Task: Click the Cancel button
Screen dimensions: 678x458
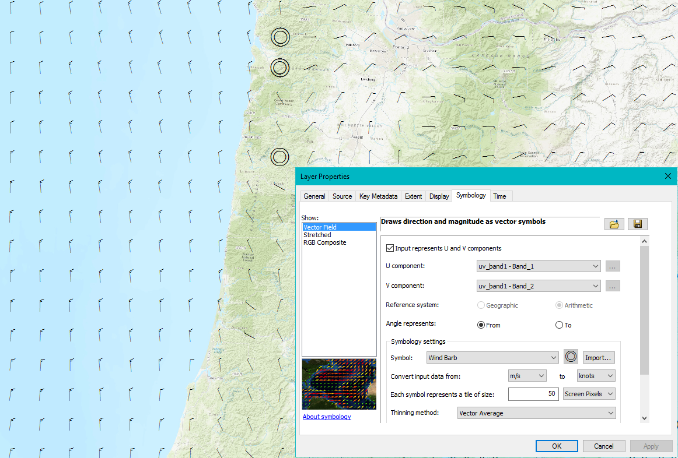Action: point(604,446)
